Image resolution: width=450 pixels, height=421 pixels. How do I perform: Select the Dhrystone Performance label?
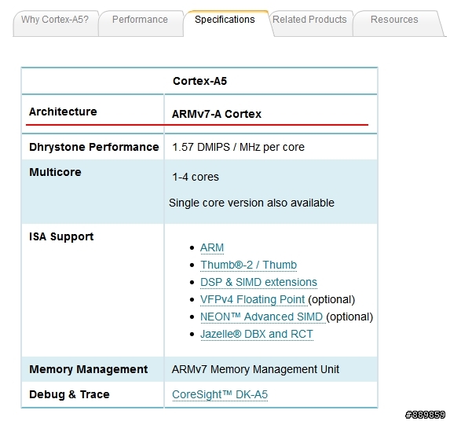(x=93, y=147)
